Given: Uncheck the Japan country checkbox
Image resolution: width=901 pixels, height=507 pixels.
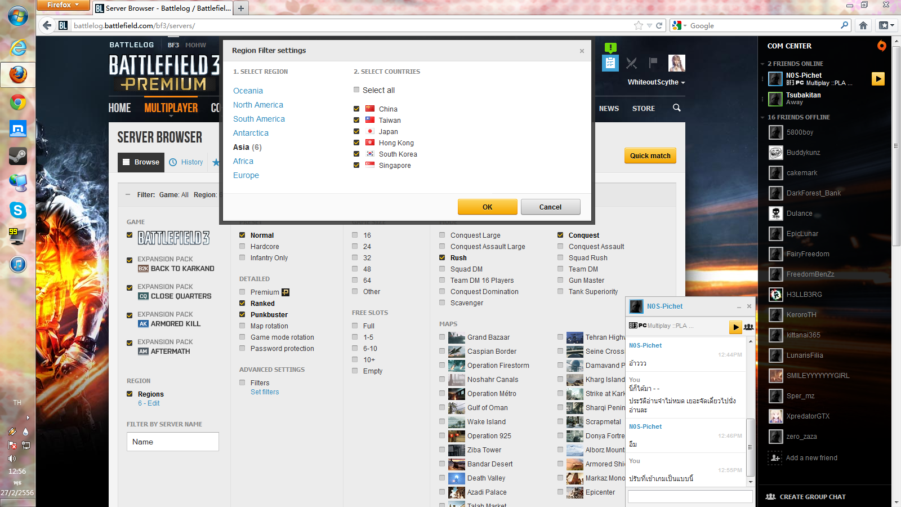Looking at the screenshot, I should 356,131.
